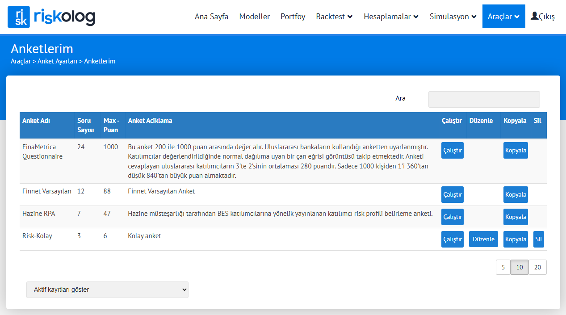
Task: Click the user icon beside Çıkış
Action: point(534,16)
